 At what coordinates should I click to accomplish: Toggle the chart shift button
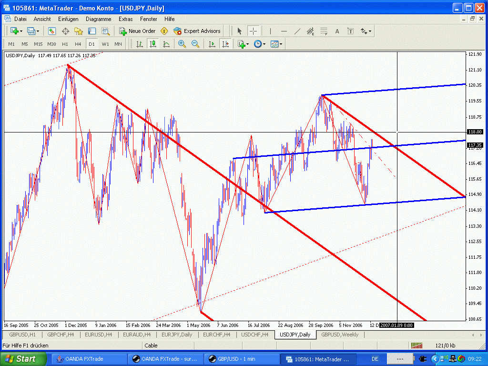(x=225, y=44)
